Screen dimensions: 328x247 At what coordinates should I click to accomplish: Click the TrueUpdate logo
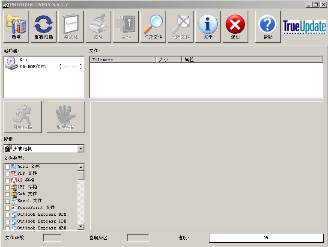304,27
